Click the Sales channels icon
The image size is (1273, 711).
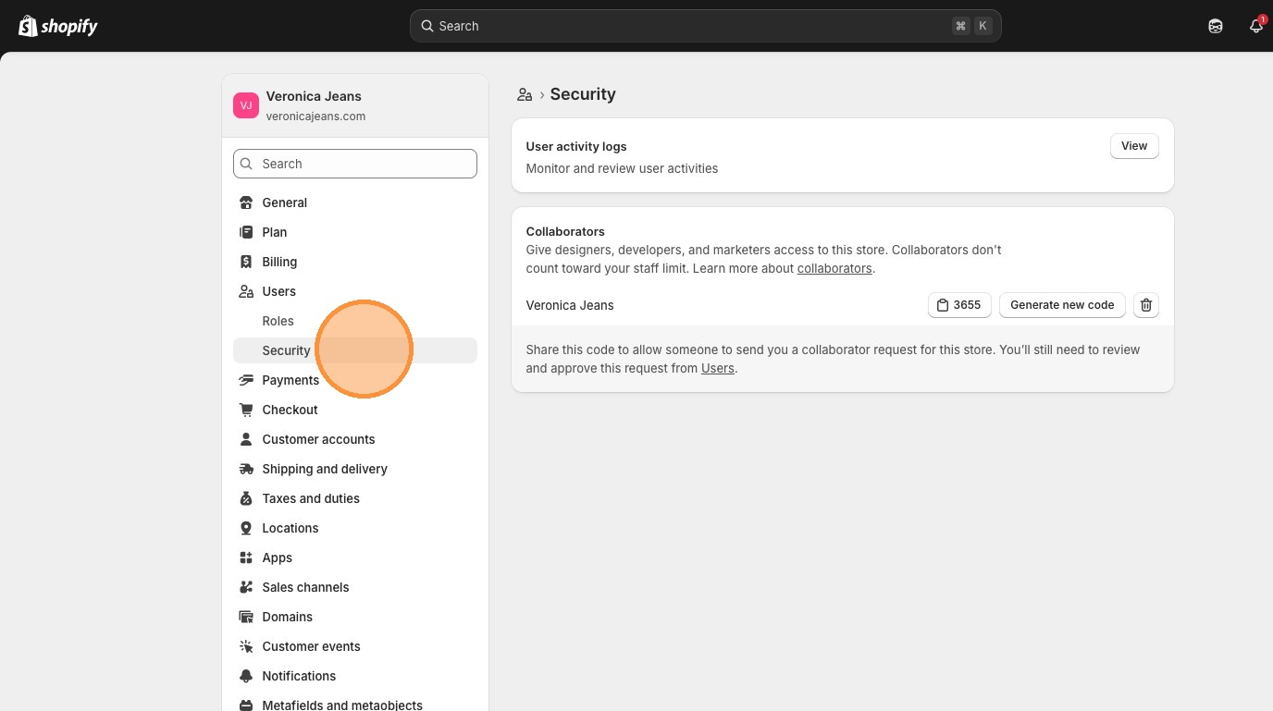point(246,587)
